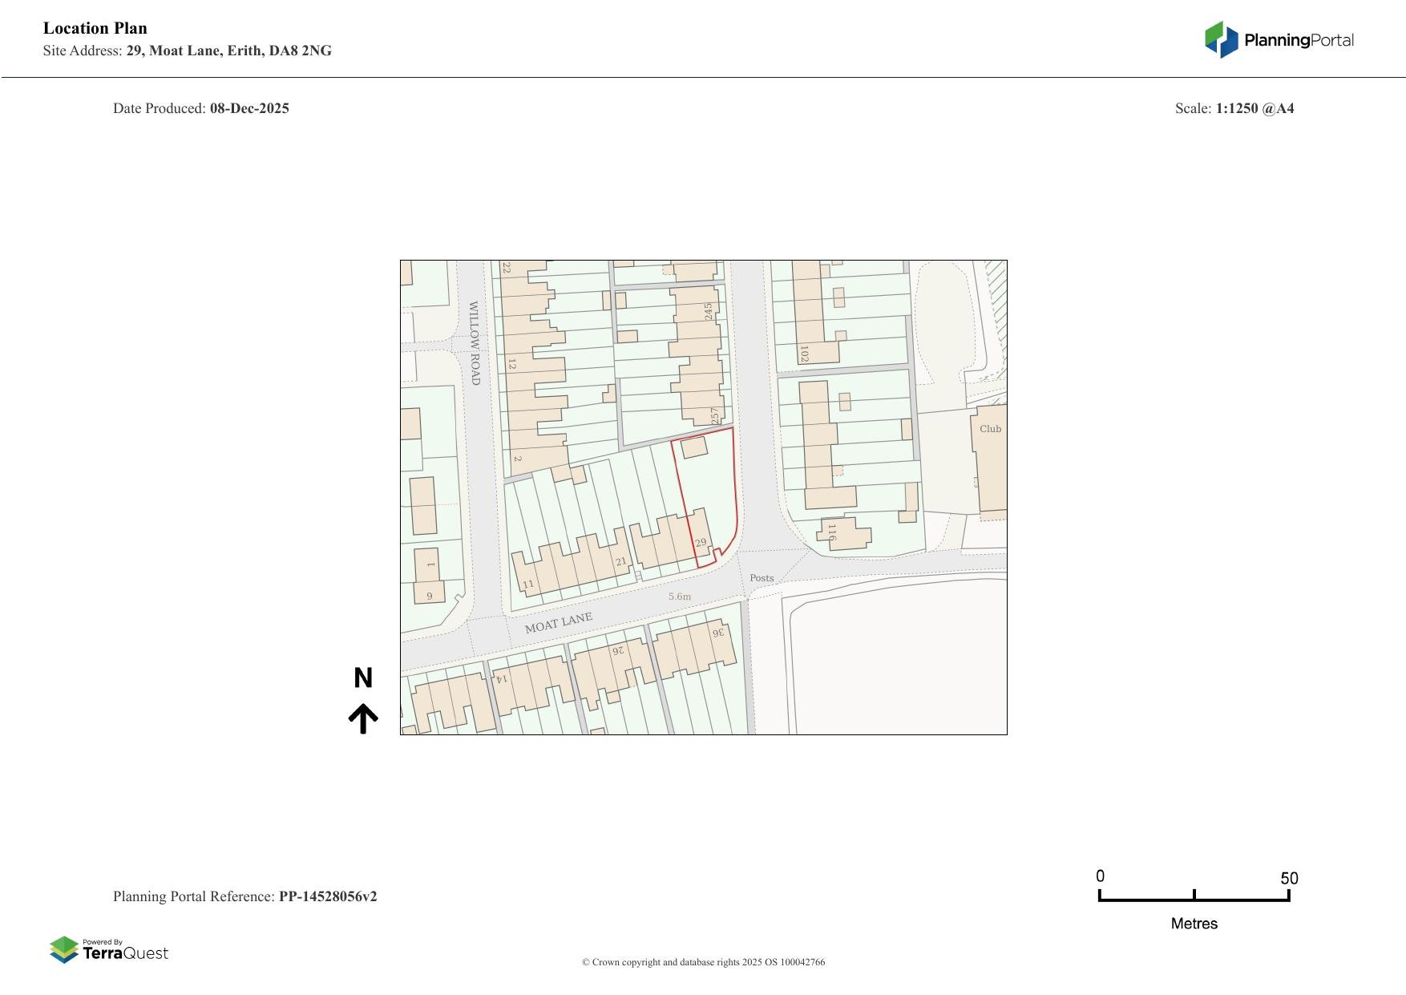1406x995 pixels.
Task: Click the Planning Portal logo icon
Action: coord(1221,39)
